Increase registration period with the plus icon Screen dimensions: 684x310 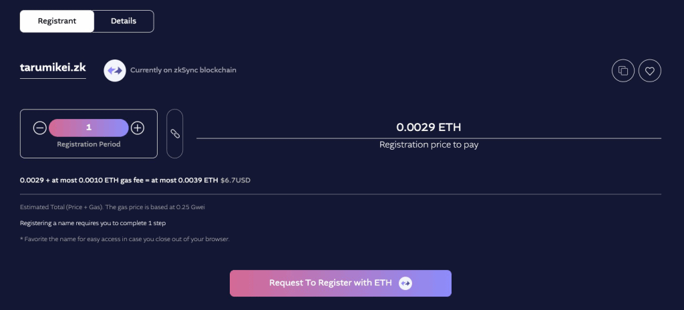click(x=138, y=128)
